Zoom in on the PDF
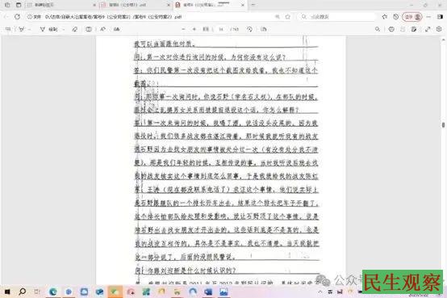This screenshot has width=447, height=298. coord(194,29)
